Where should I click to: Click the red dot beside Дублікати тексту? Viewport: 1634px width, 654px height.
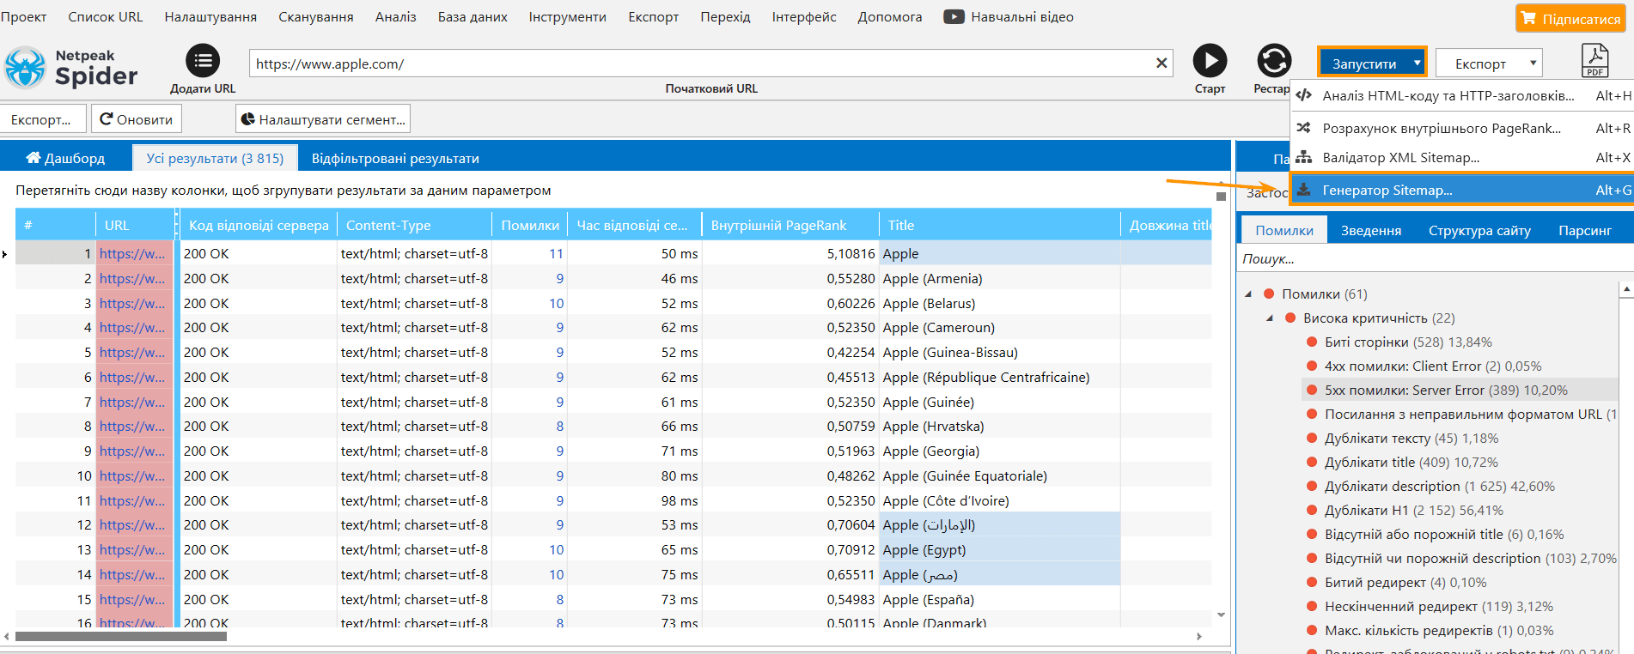click(1312, 438)
